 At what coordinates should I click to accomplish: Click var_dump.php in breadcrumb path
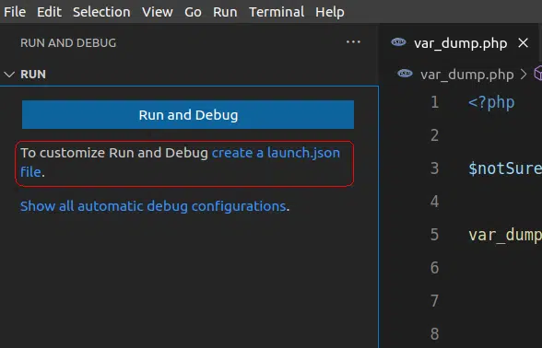[x=467, y=75]
